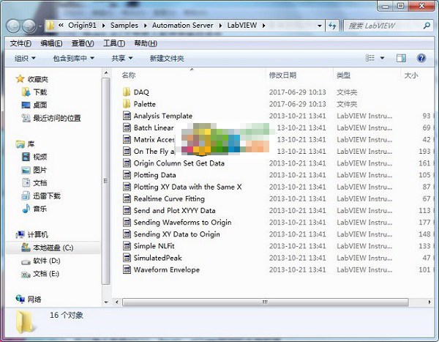The image size is (439, 342).
Task: Select Local Disk (C:) drive
Action: point(48,248)
